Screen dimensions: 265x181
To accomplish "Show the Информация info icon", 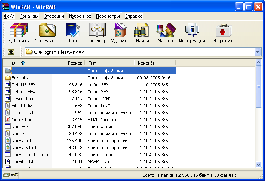I will coord(192,30).
